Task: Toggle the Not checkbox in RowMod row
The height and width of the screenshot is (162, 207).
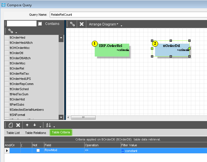Action: point(38,150)
